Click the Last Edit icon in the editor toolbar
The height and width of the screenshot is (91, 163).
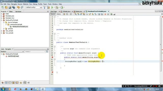tap(64, 14)
